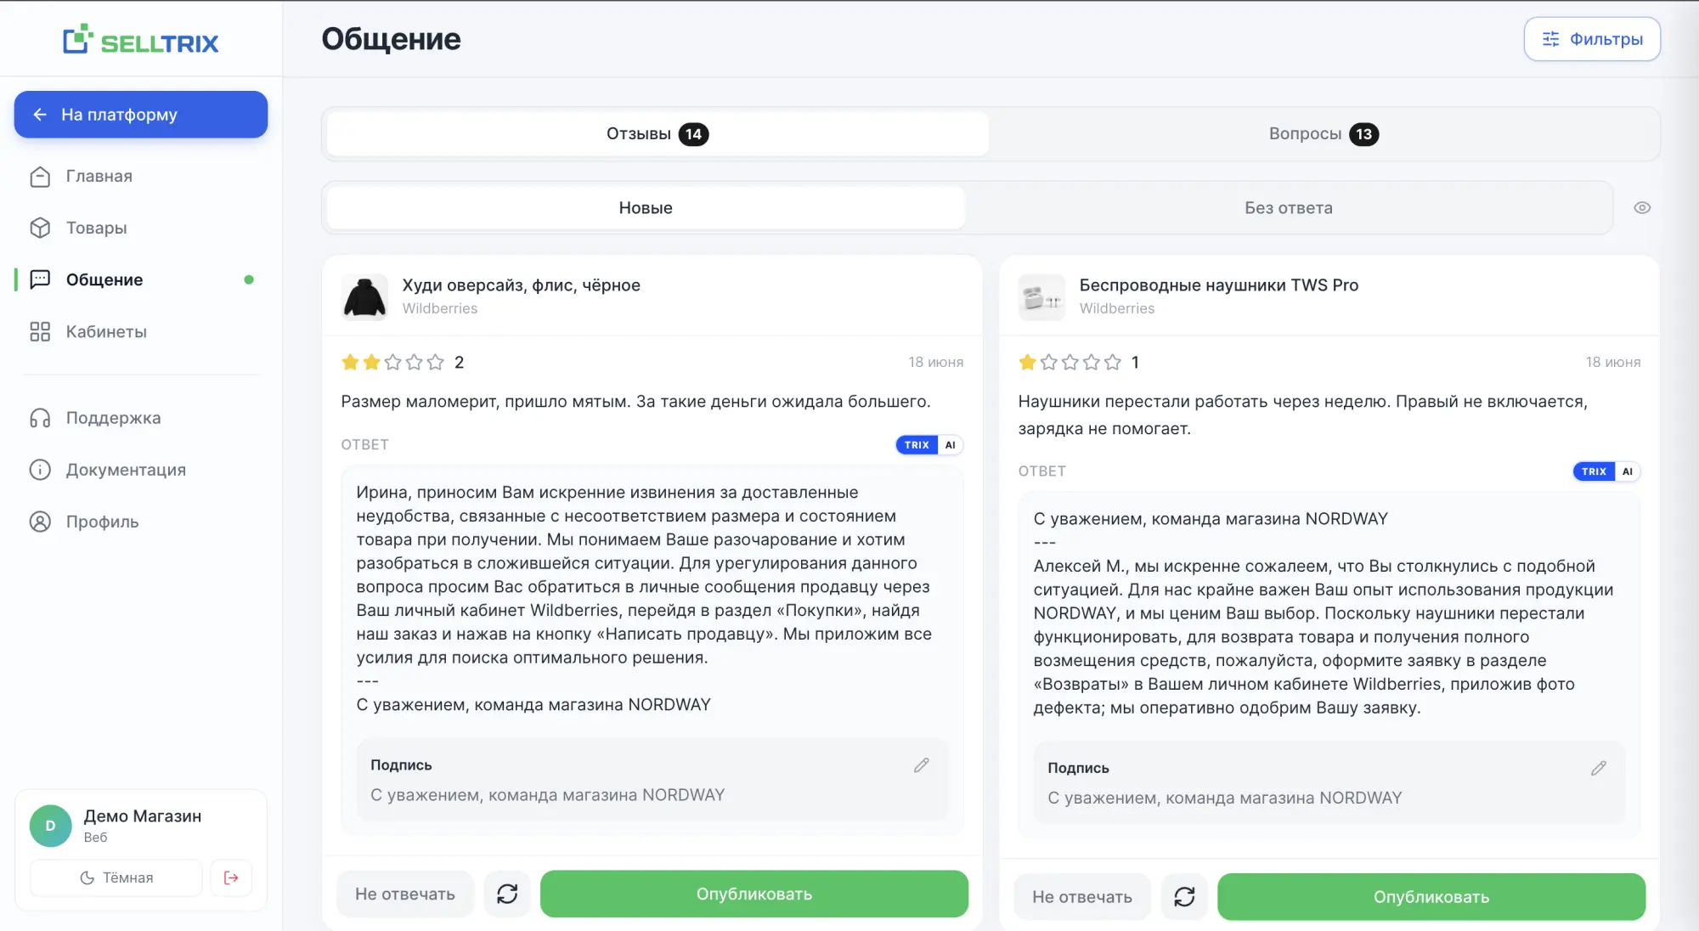1699x931 pixels.
Task: Click hoodie product thumbnail
Action: tap(364, 296)
